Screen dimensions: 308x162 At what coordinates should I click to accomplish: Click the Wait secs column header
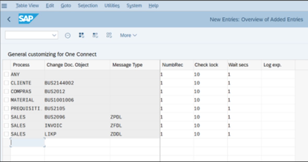[x=245, y=65]
